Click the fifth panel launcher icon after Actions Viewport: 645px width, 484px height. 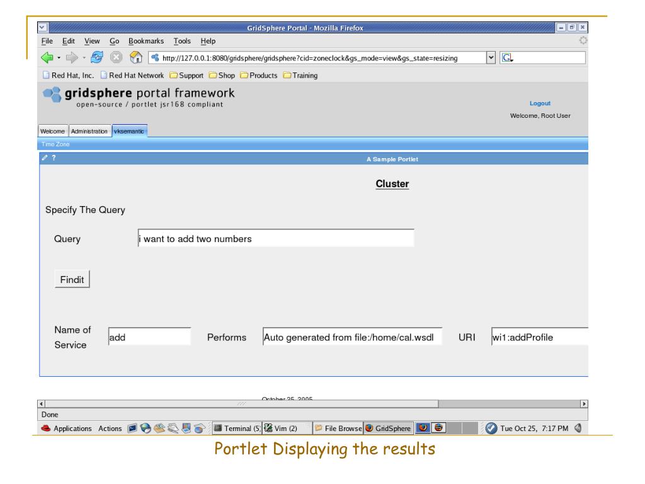(x=186, y=429)
